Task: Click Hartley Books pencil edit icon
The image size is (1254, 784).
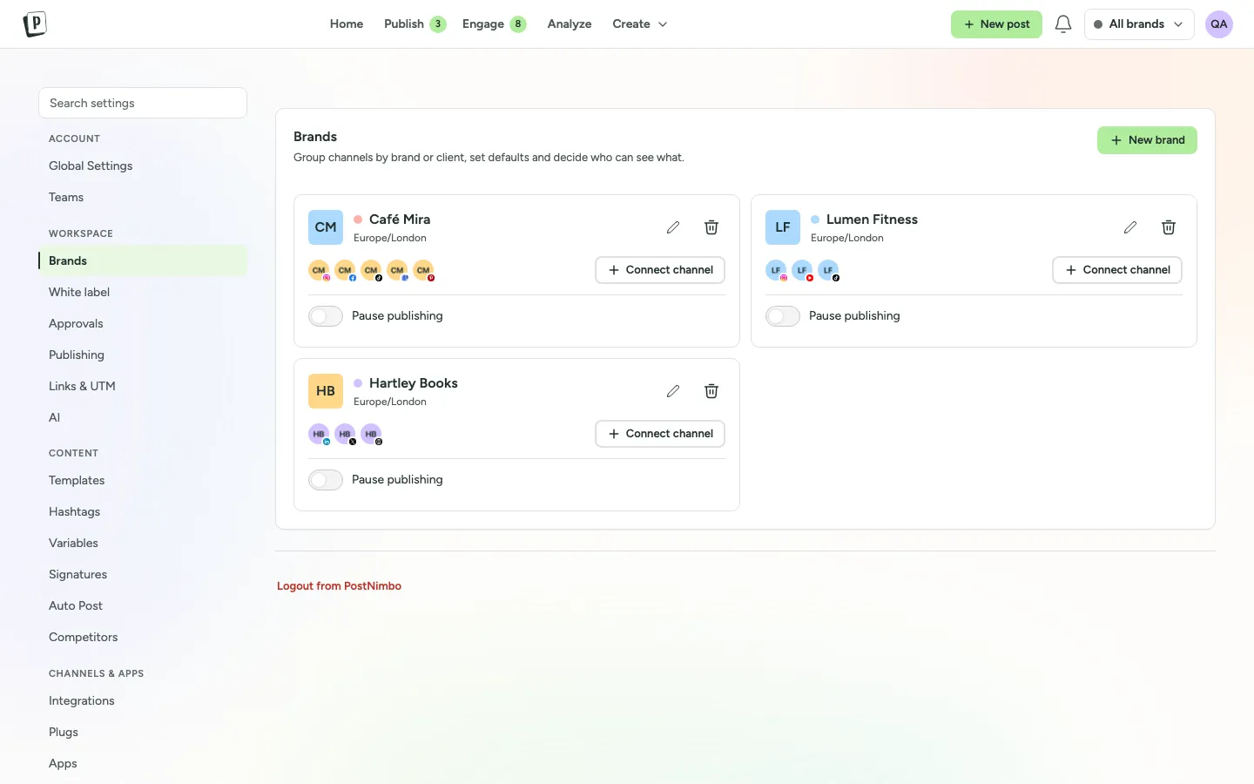Action: point(673,391)
